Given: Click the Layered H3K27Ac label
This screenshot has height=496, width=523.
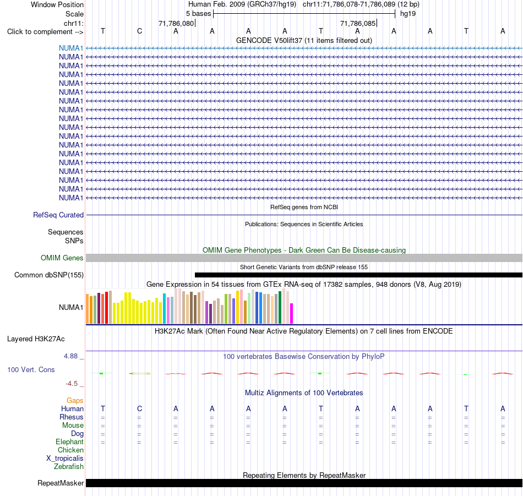Looking at the screenshot, I should 36,339.
